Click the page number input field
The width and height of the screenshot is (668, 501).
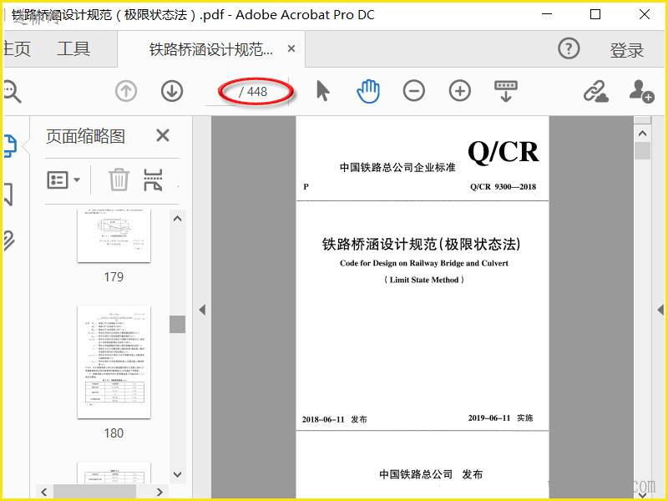(220, 92)
